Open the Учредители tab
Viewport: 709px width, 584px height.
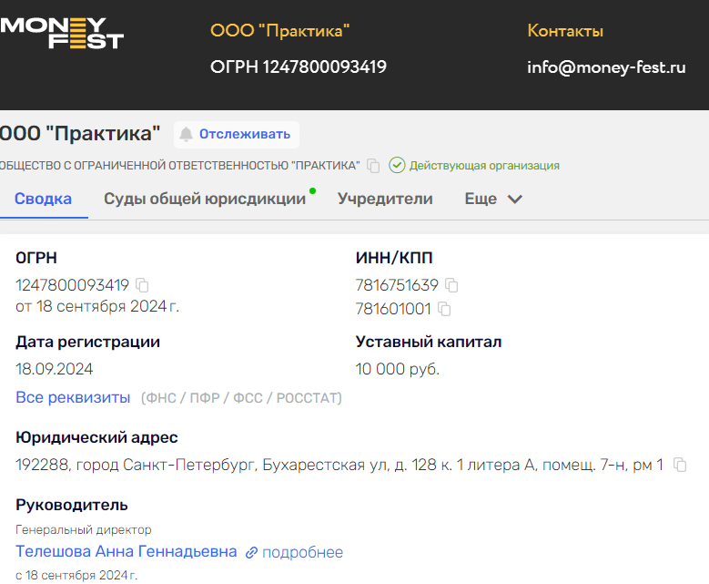tap(385, 199)
